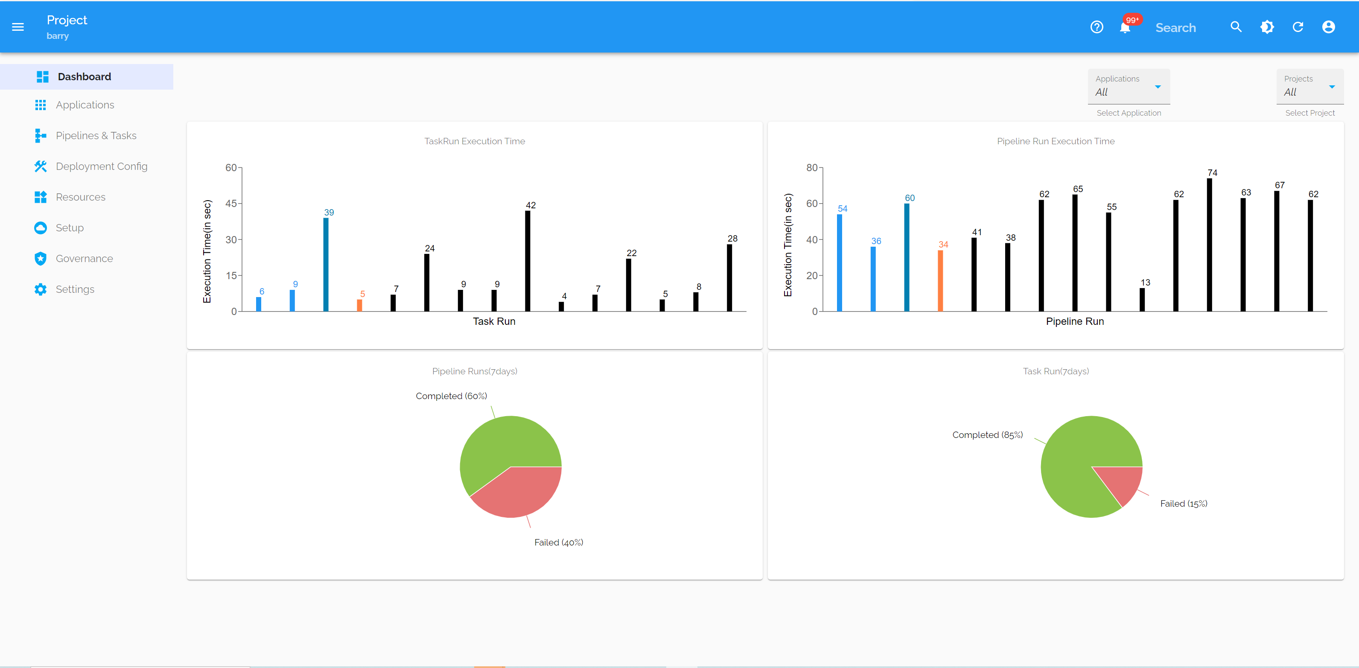Go to Resources in sidebar
This screenshot has height=668, width=1359.
coord(80,197)
